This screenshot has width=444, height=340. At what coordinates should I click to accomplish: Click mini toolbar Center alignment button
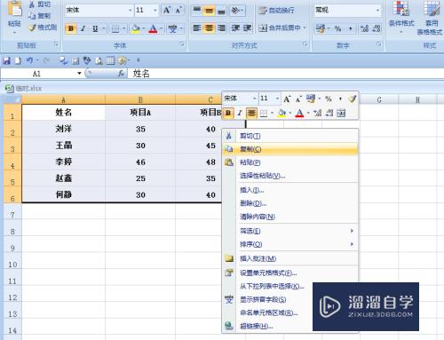(x=251, y=113)
